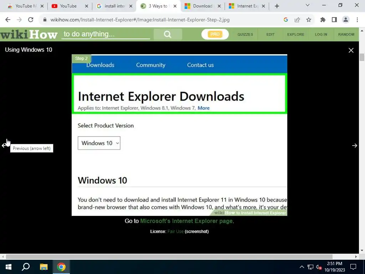
Task: Click the wikiHow search input field
Action: point(106,34)
